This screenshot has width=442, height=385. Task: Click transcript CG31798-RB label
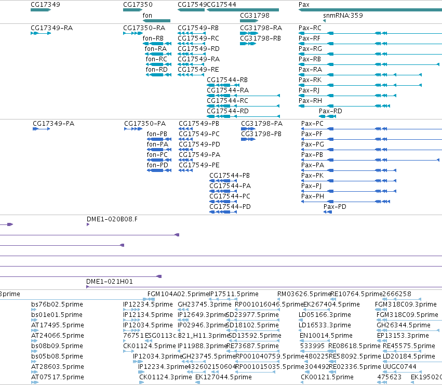point(261,38)
